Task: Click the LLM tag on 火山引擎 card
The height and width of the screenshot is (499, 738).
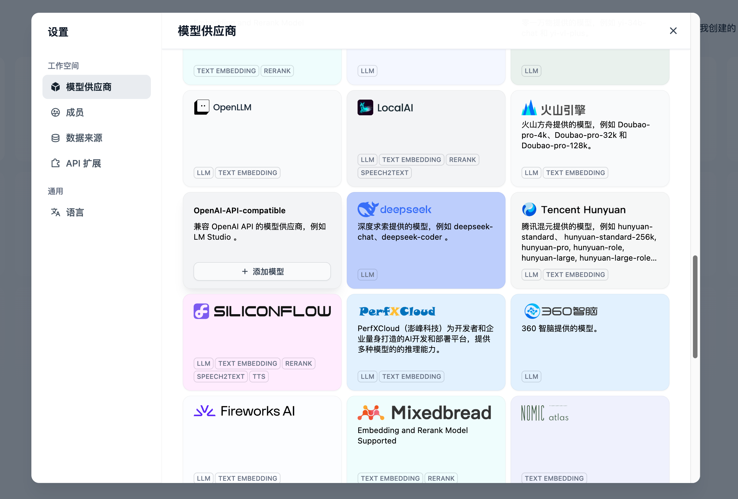Action: tap(531, 173)
